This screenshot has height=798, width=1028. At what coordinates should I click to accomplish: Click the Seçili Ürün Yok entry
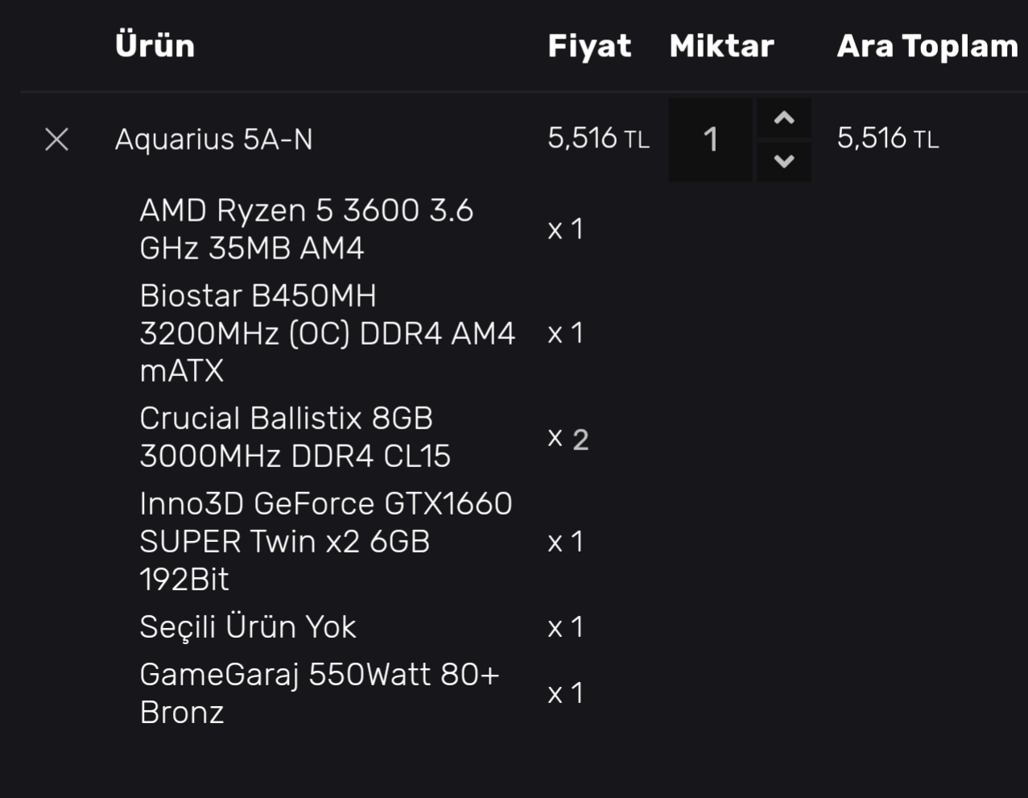[247, 627]
